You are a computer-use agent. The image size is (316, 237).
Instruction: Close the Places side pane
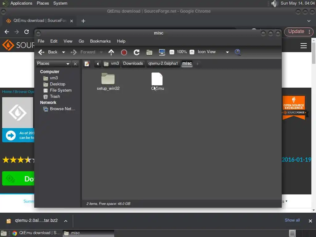75,64
